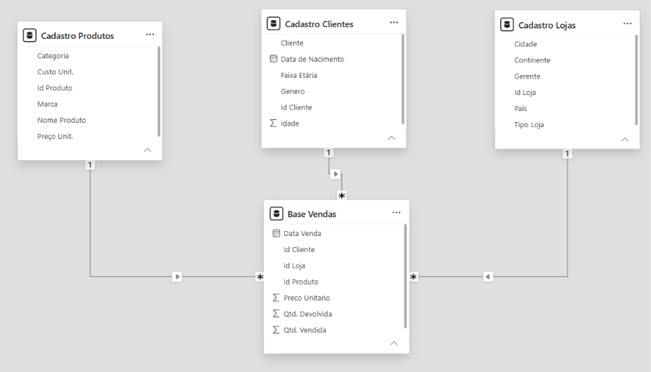Image resolution: width=651 pixels, height=372 pixels.
Task: Select the filter direction arrow on the Clientes relationship
Action: (x=336, y=174)
